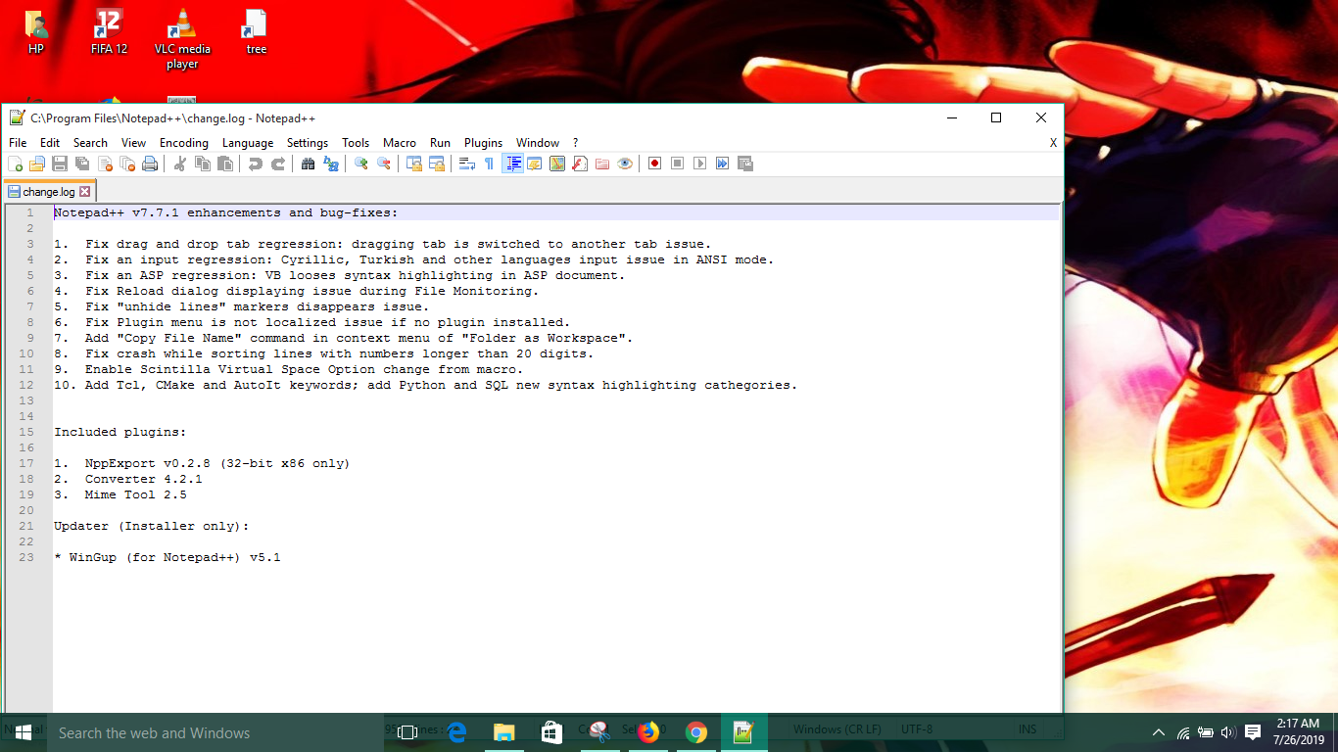Viewport: 1338px width, 752px height.
Task: Close the change.log tab with its X
Action: (x=85, y=192)
